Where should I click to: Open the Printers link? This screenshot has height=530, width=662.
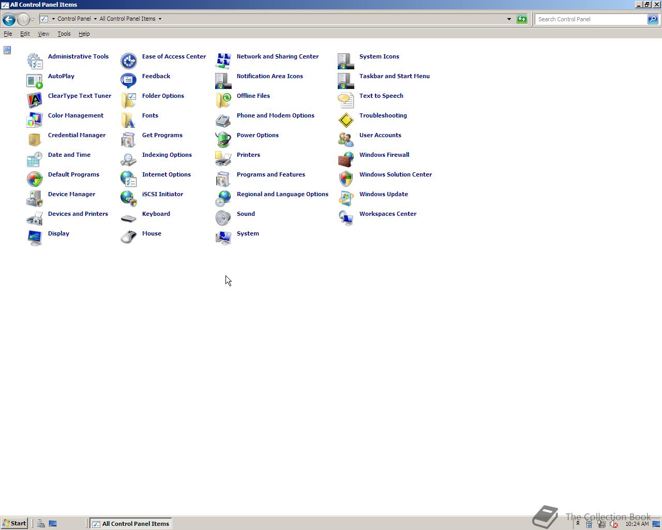coord(248,155)
